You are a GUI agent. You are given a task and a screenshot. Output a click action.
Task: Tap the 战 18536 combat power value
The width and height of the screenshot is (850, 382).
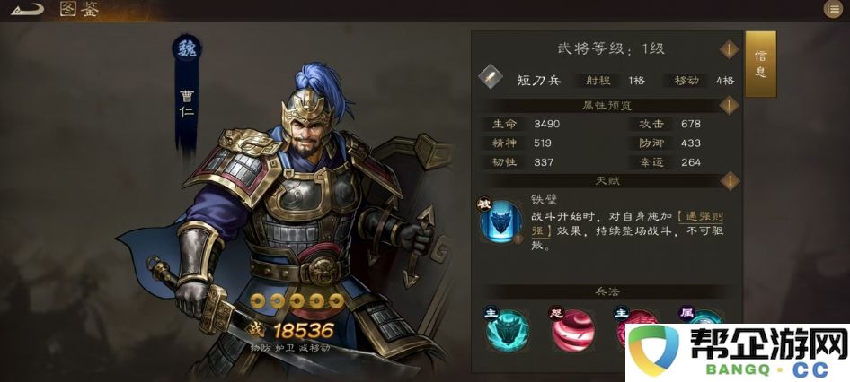coord(290,329)
